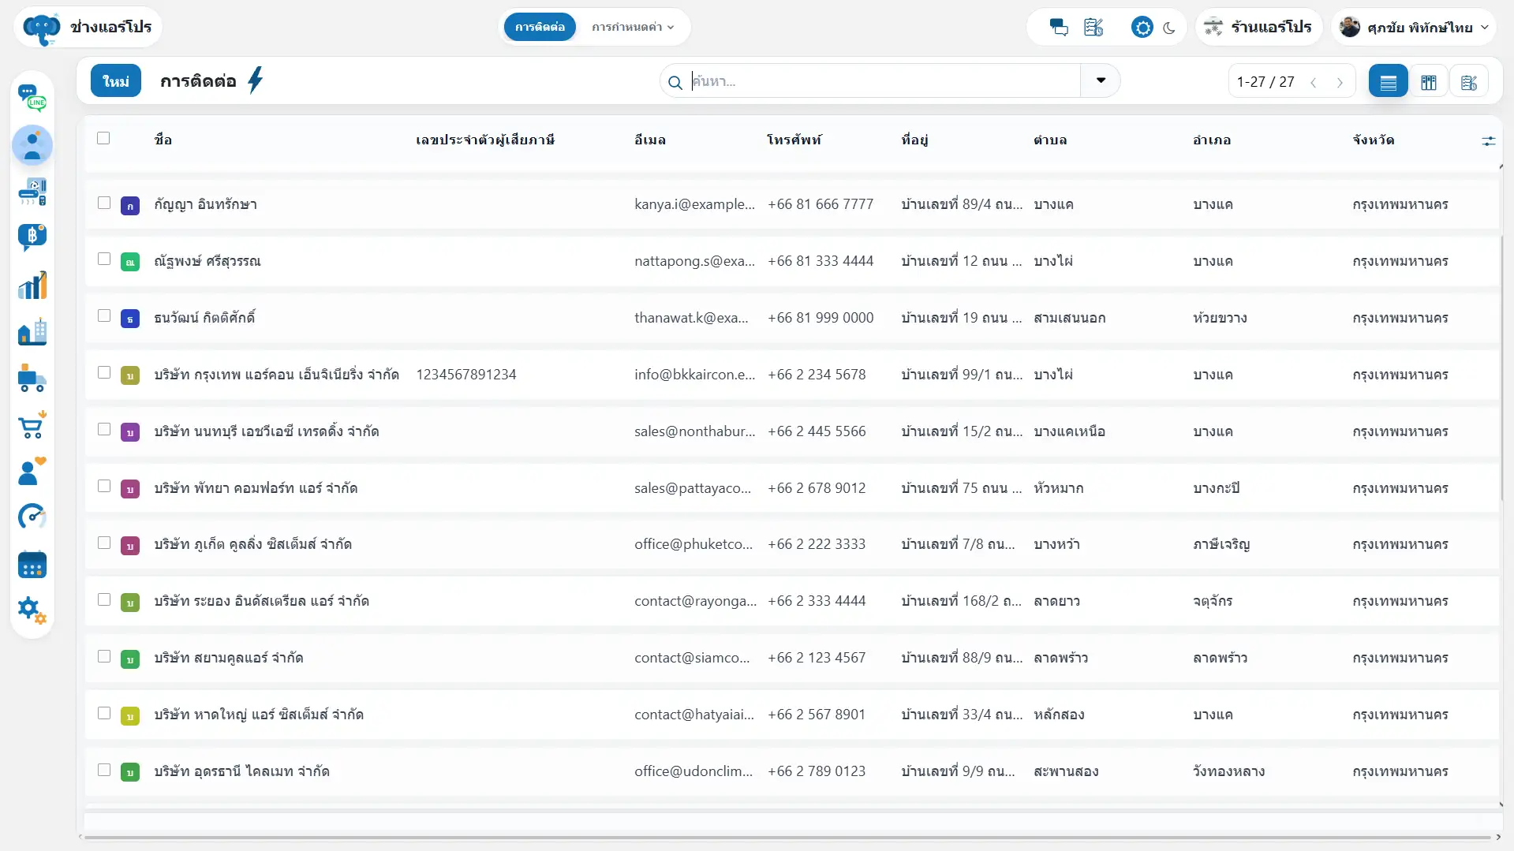1514x851 pixels.
Task: Switch to activity view
Action: (1469, 81)
